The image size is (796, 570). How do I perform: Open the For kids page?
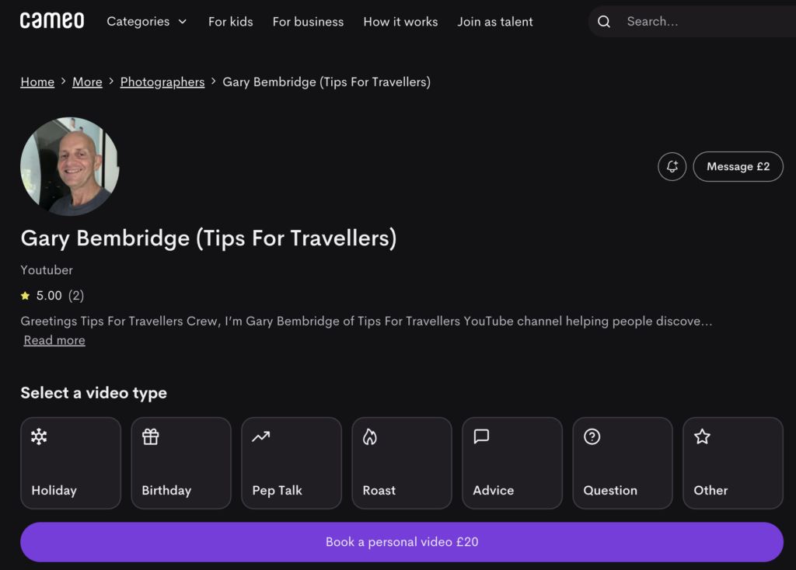click(x=230, y=21)
